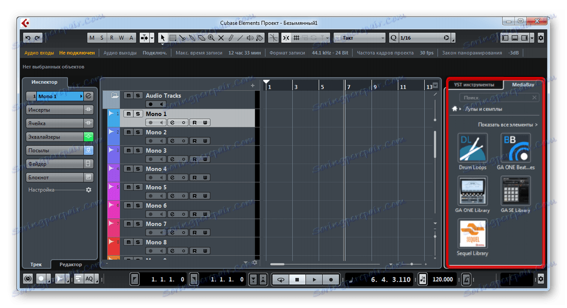Toggle the Q iterative quantize button
The image size is (567, 308).
(393, 38)
